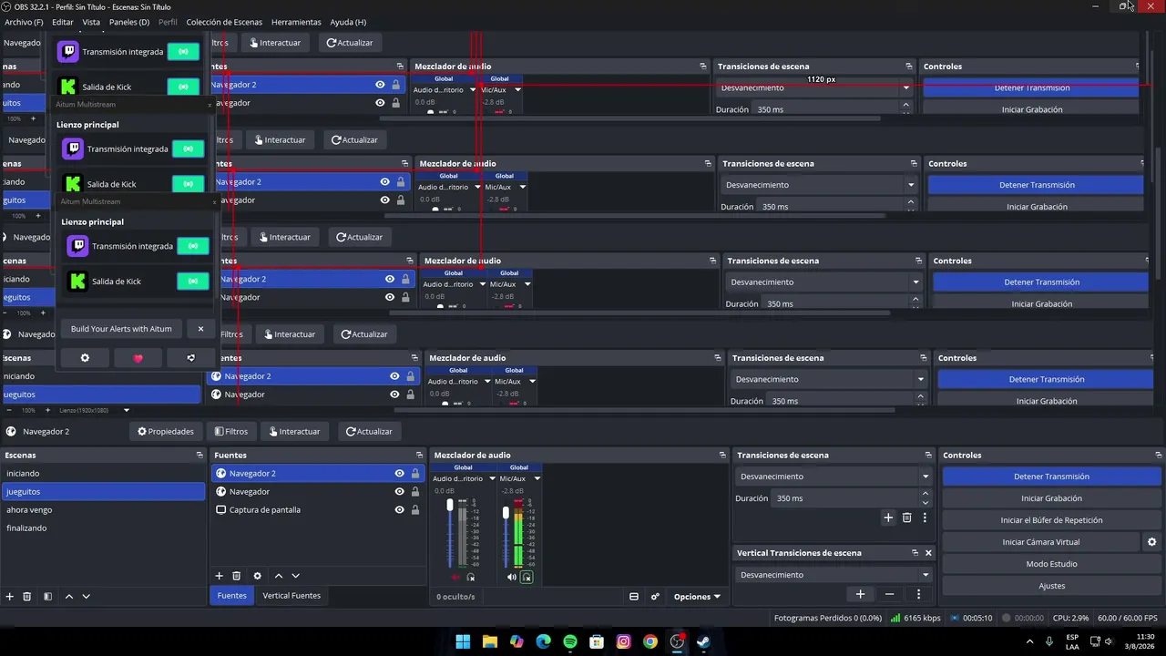Image resolution: width=1166 pixels, height=656 pixels.
Task: Open transition properties three-dot menu
Action: (925, 518)
